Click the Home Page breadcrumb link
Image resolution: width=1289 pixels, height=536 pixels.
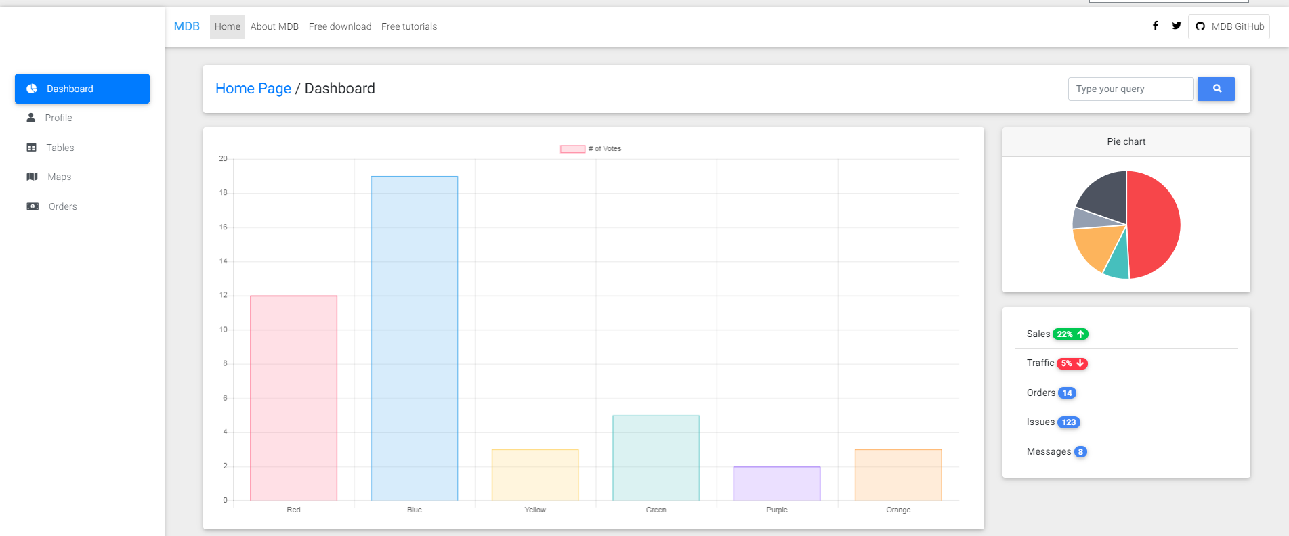[253, 89]
